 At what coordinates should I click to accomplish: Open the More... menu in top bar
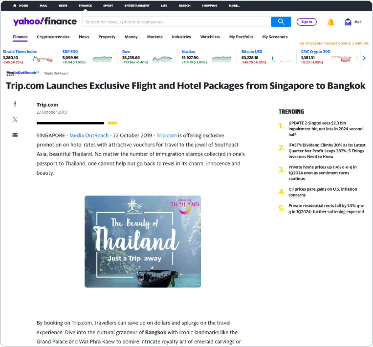234,6
